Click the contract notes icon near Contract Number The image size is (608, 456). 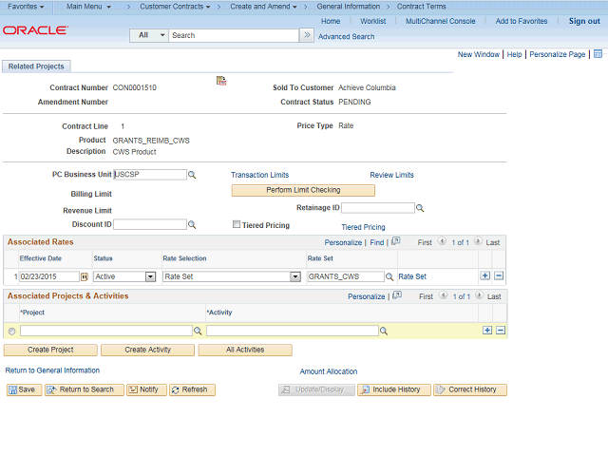(x=221, y=81)
